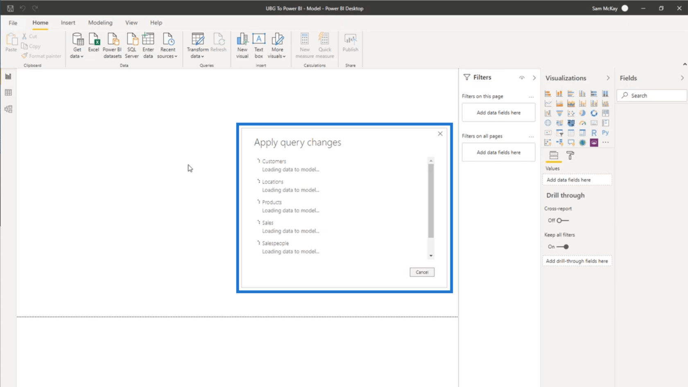Switch to Model view in sidebar
688x387 pixels.
(x=8, y=109)
